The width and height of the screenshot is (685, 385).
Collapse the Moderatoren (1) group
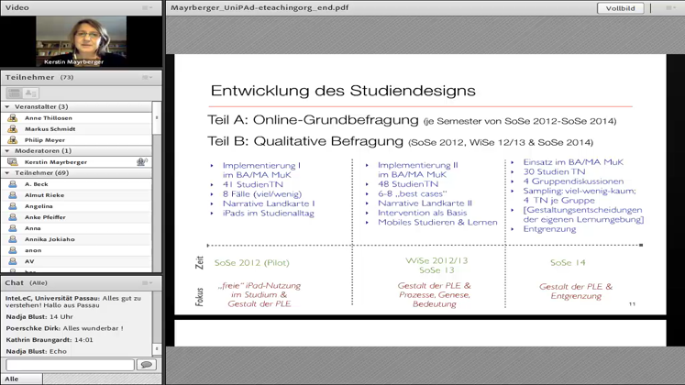[7, 150]
